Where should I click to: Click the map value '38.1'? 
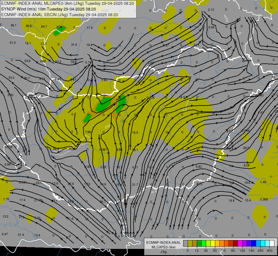click(13, 25)
